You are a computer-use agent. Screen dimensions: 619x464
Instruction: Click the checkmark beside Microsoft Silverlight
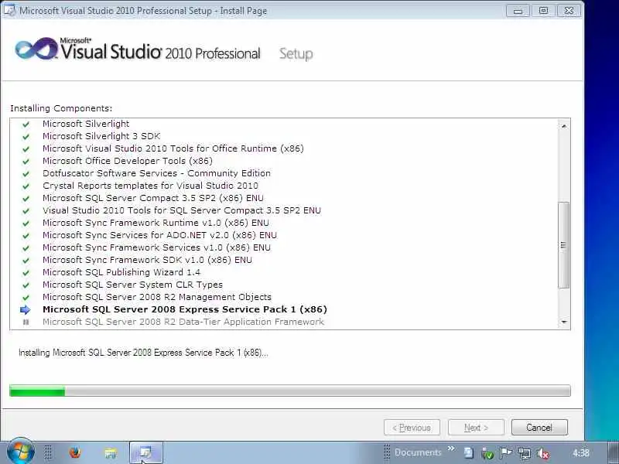click(26, 125)
